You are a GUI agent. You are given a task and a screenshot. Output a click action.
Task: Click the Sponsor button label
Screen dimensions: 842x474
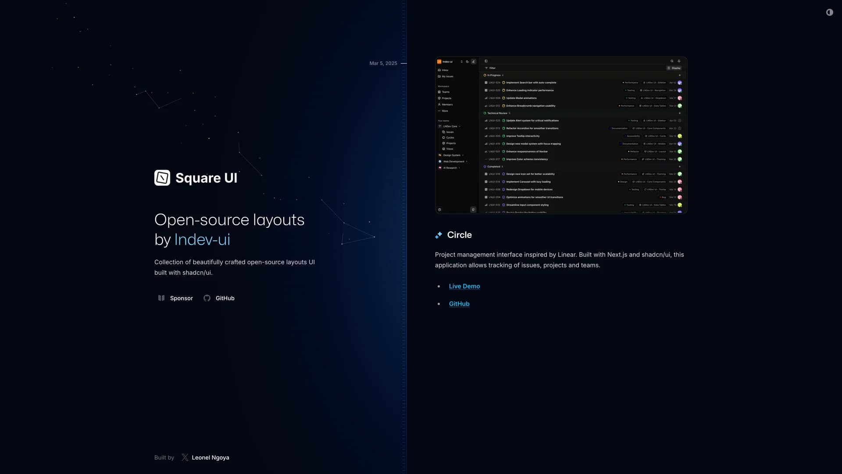tap(181, 298)
